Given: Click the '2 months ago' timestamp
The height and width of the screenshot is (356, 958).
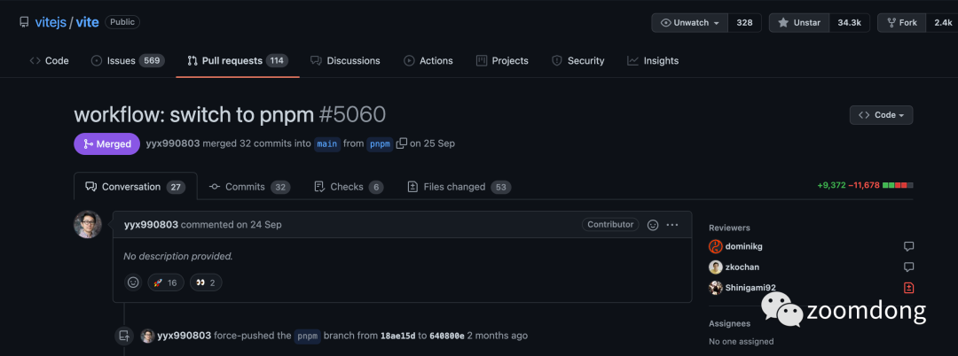Looking at the screenshot, I should [x=498, y=336].
